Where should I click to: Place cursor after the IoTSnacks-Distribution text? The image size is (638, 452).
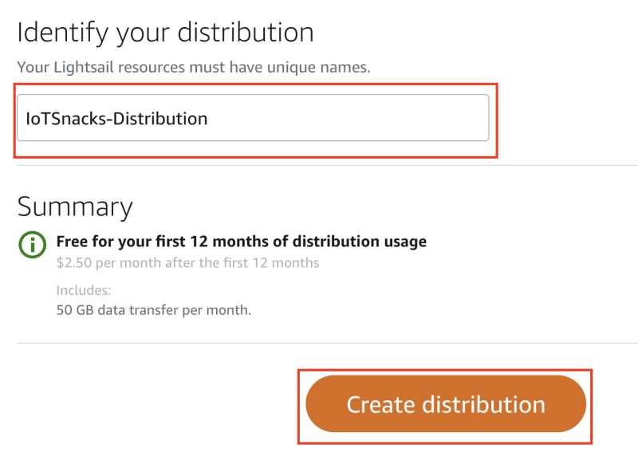(x=209, y=119)
